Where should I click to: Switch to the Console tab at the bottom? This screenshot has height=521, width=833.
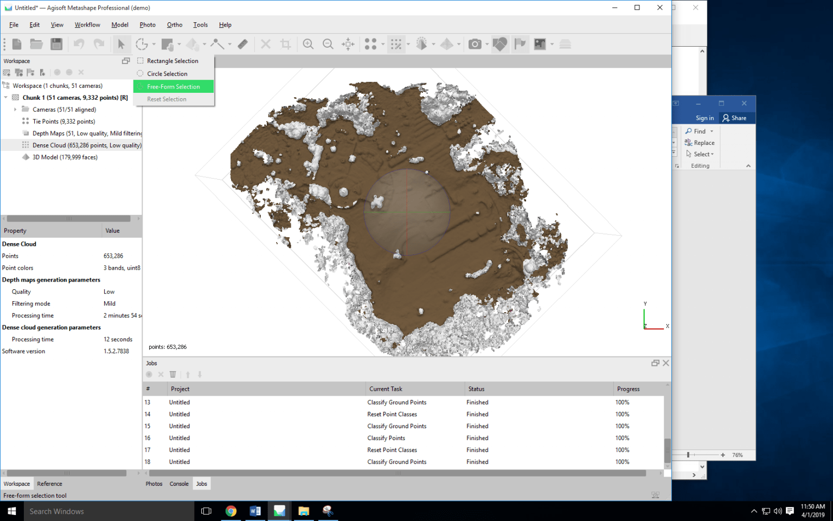(x=179, y=484)
